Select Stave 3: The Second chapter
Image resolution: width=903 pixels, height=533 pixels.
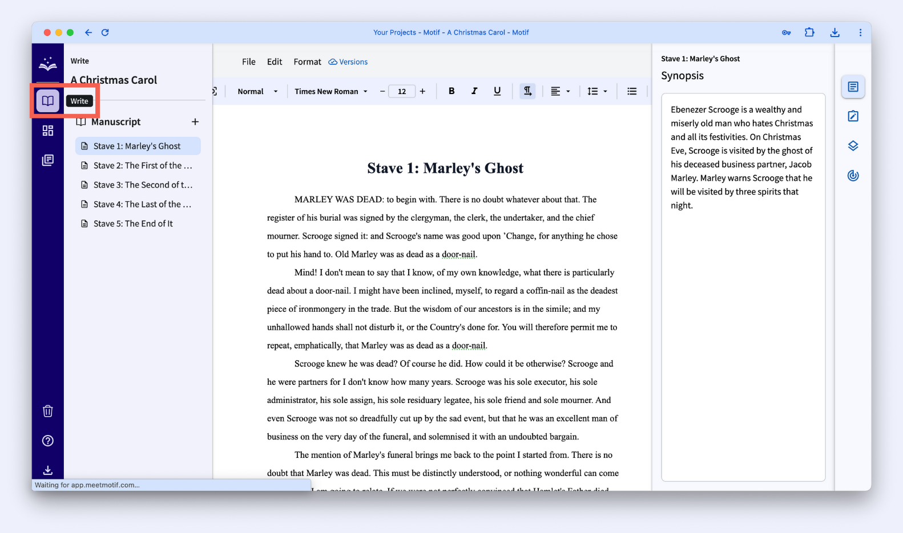tap(138, 185)
